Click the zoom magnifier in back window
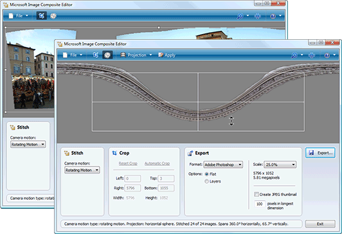Image resolution: width=342 pixels, height=234 pixels. (x=240, y=16)
